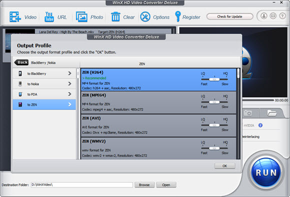
Task: Open the output folder icon tab
Action: 271,112
